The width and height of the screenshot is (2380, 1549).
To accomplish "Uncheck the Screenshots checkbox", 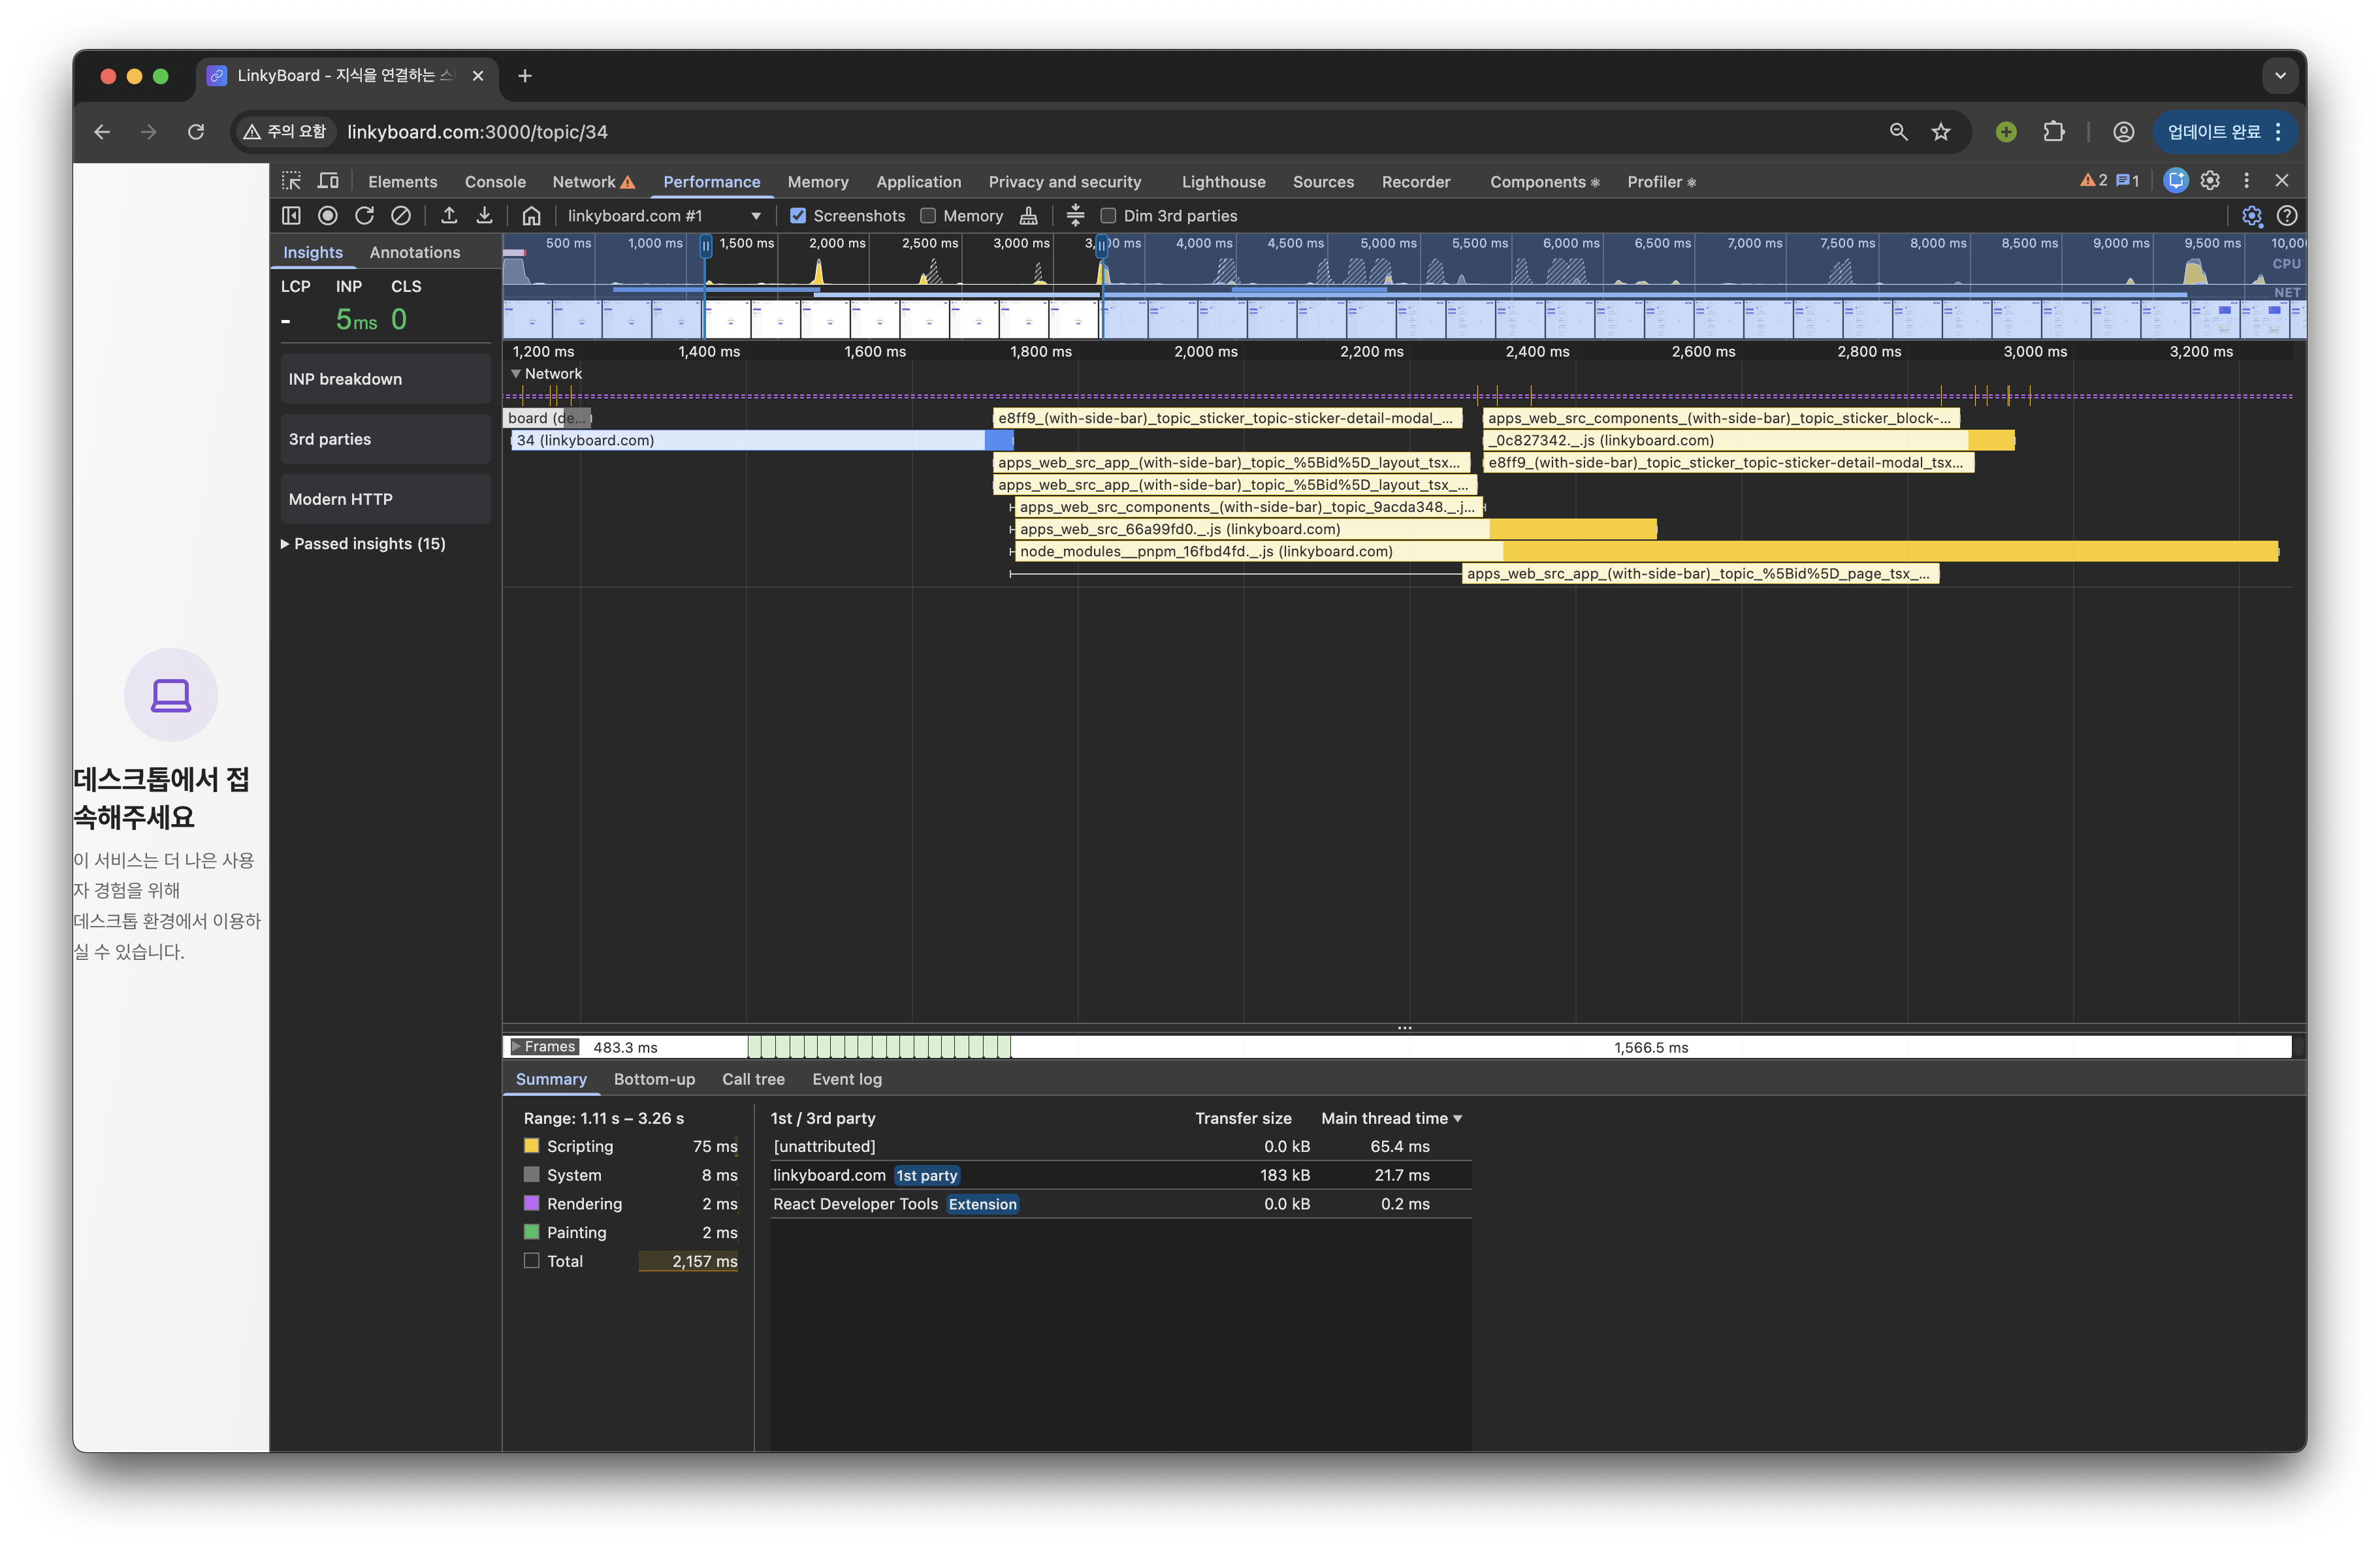I will pyautogui.click(x=798, y=215).
